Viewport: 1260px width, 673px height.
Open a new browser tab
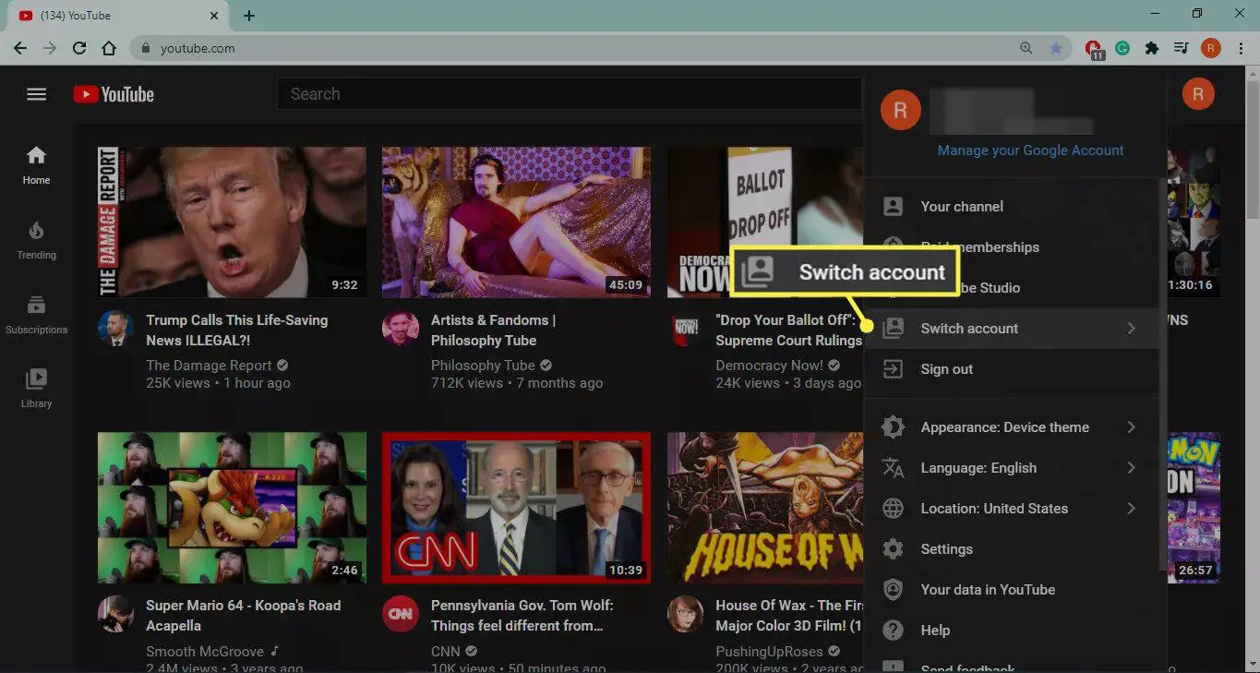pyautogui.click(x=249, y=16)
